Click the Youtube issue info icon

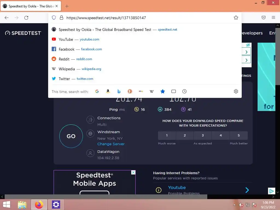[x=159, y=190]
